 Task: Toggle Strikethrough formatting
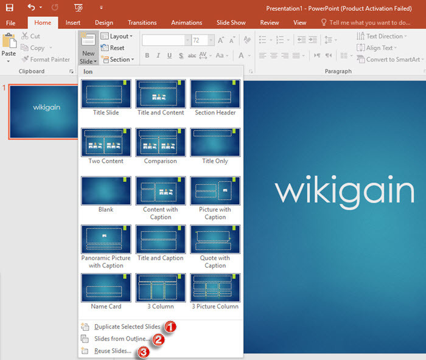pyautogui.click(x=192, y=56)
